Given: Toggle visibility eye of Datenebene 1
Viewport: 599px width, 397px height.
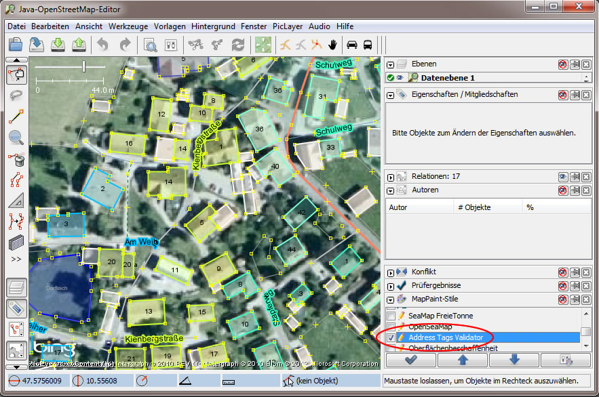Looking at the screenshot, I should 400,78.
